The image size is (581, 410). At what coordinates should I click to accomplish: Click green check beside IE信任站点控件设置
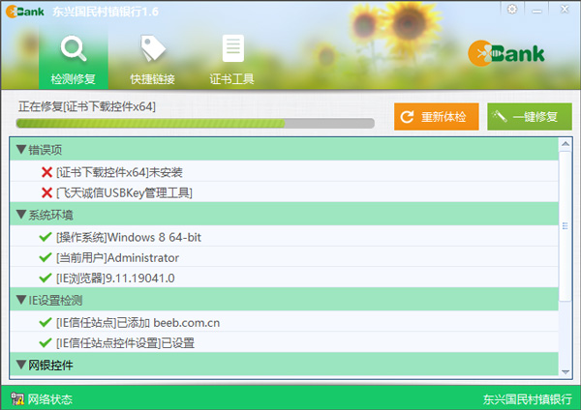(46, 342)
